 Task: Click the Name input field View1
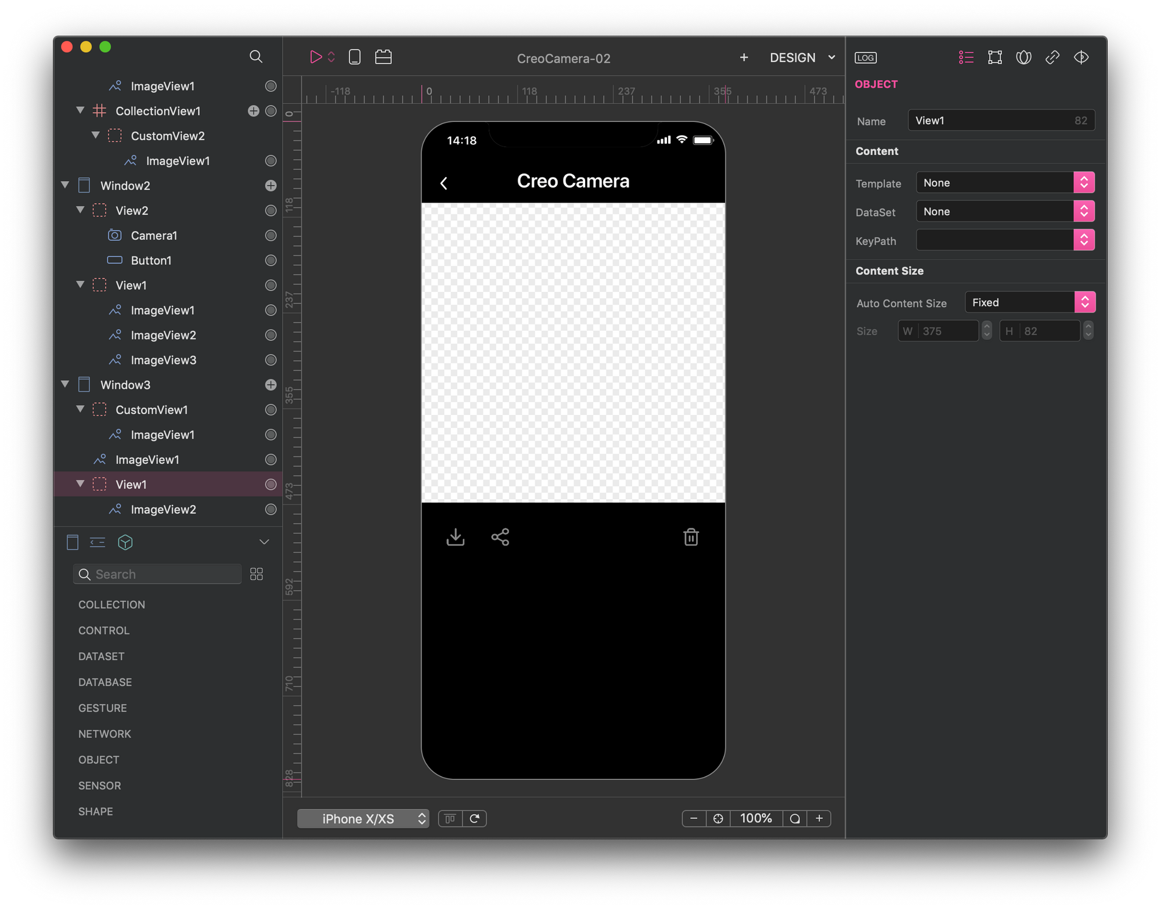click(x=993, y=121)
